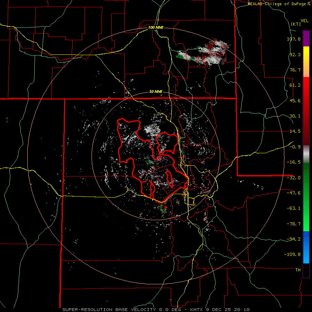Select the -63.1 scale value
Viewport: 312px width, 312px height.
click(x=294, y=208)
